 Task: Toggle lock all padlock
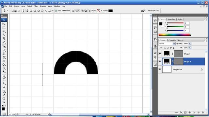[173, 48]
